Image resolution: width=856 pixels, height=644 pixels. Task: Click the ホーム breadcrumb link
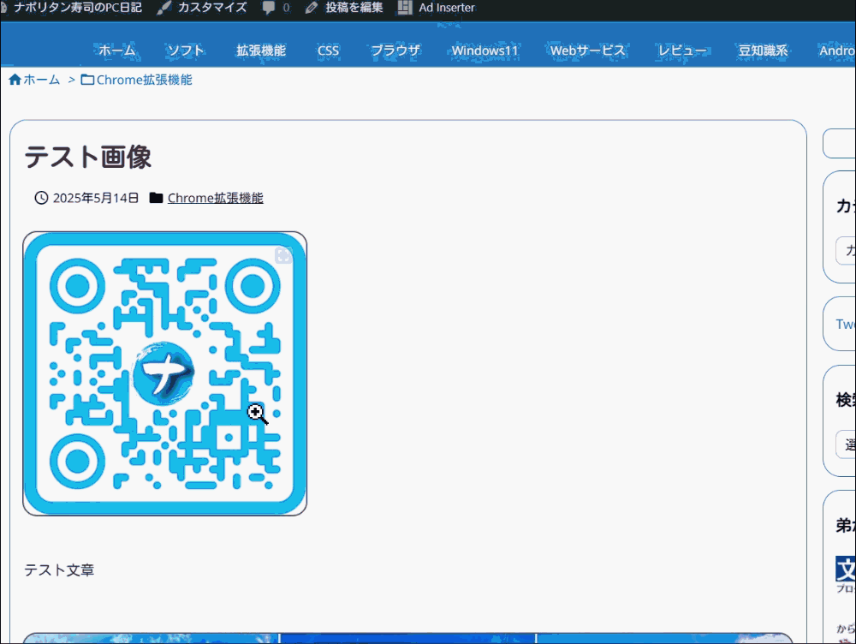(x=42, y=80)
